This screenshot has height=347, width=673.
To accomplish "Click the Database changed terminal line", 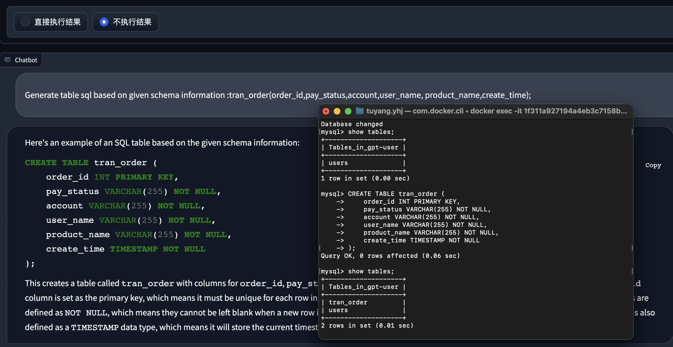I will click(x=352, y=124).
